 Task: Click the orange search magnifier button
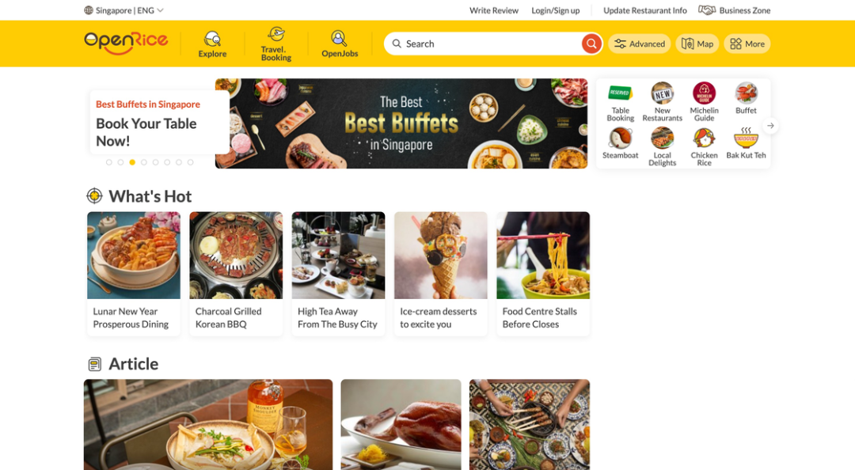pos(591,44)
